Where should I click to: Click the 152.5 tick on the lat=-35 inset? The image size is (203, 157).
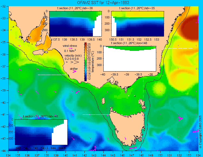point(148,40)
